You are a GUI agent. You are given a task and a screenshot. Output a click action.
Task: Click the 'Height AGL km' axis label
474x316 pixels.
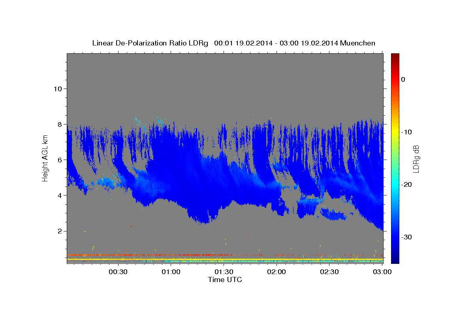click(45, 158)
